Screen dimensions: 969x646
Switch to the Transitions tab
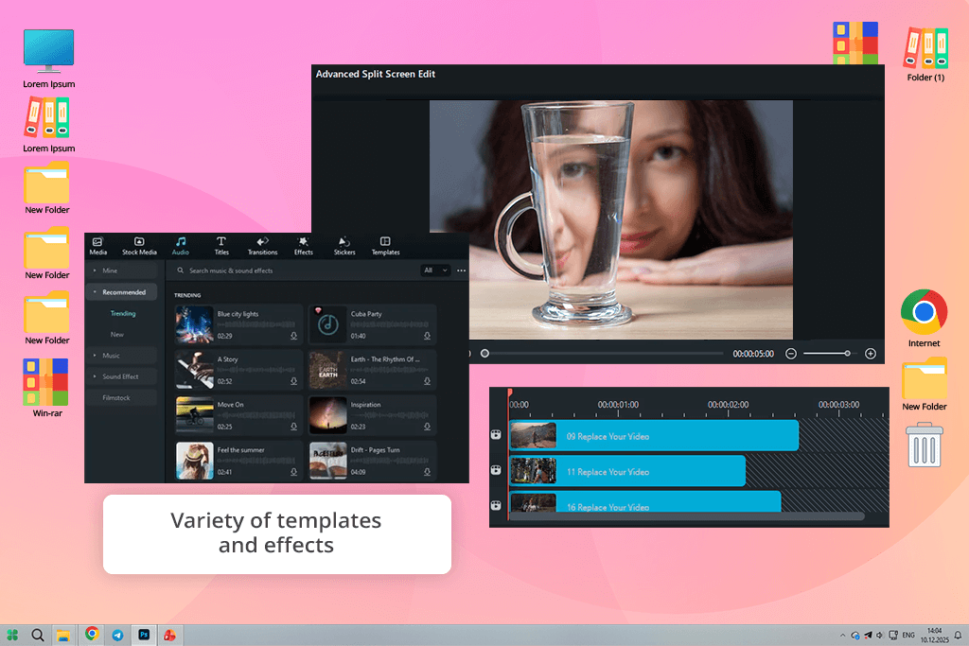pyautogui.click(x=263, y=246)
